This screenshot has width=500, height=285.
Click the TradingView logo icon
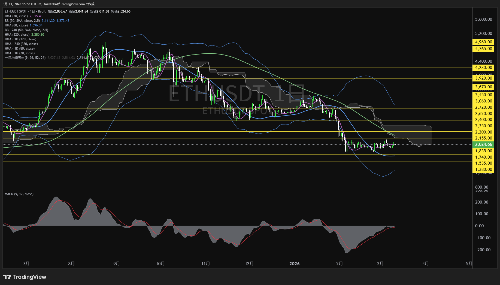[7, 277]
